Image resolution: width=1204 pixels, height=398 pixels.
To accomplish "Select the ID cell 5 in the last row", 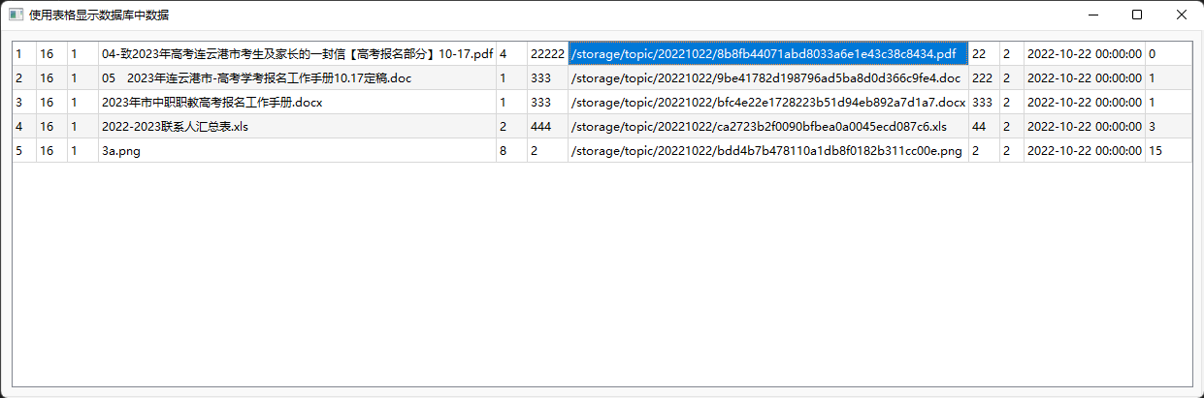I will pos(24,151).
